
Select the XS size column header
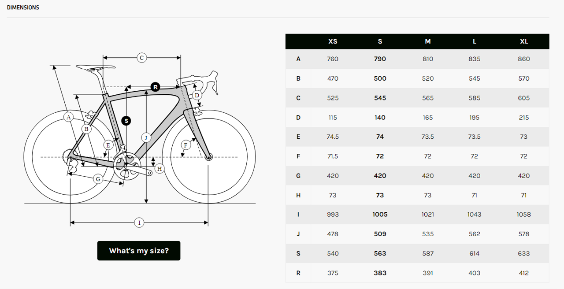coord(333,41)
